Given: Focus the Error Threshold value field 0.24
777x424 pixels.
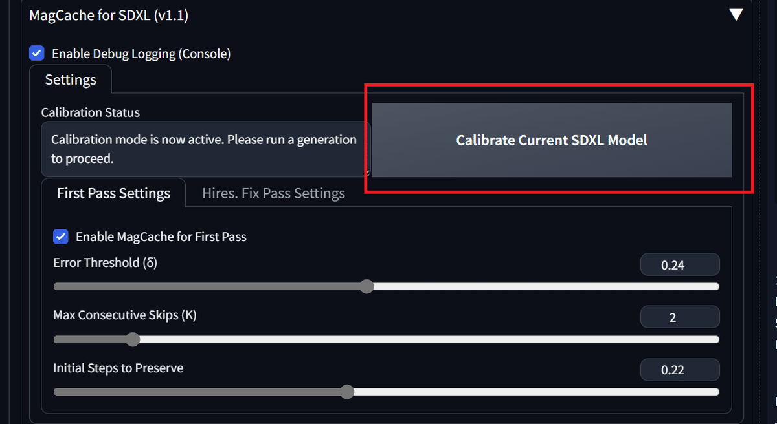Looking at the screenshot, I should pyautogui.click(x=679, y=265).
